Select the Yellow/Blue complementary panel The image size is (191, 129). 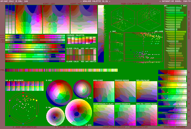click(147, 92)
